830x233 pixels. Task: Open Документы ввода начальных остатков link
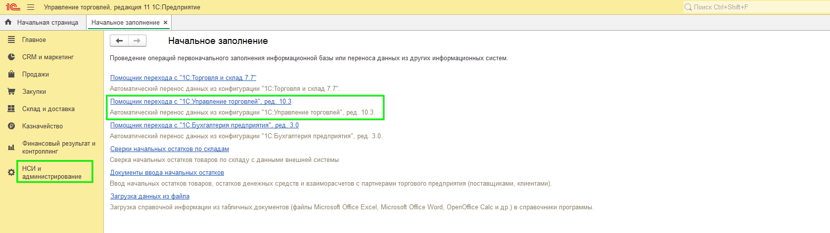pyautogui.click(x=167, y=172)
